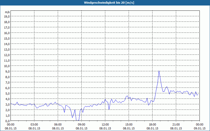Viewport: 210px width, 131px height.
Task: Select the 10,0 y-axis label
Action: tap(7, 66)
